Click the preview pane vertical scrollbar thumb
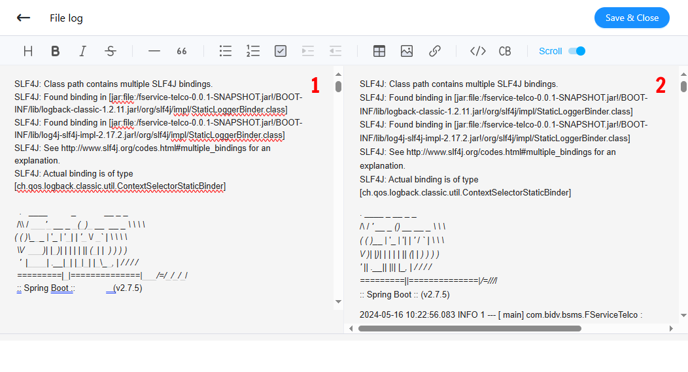Screen dimensions: 688x372 coord(683,86)
